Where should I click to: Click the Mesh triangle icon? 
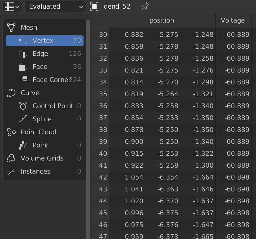point(11,28)
